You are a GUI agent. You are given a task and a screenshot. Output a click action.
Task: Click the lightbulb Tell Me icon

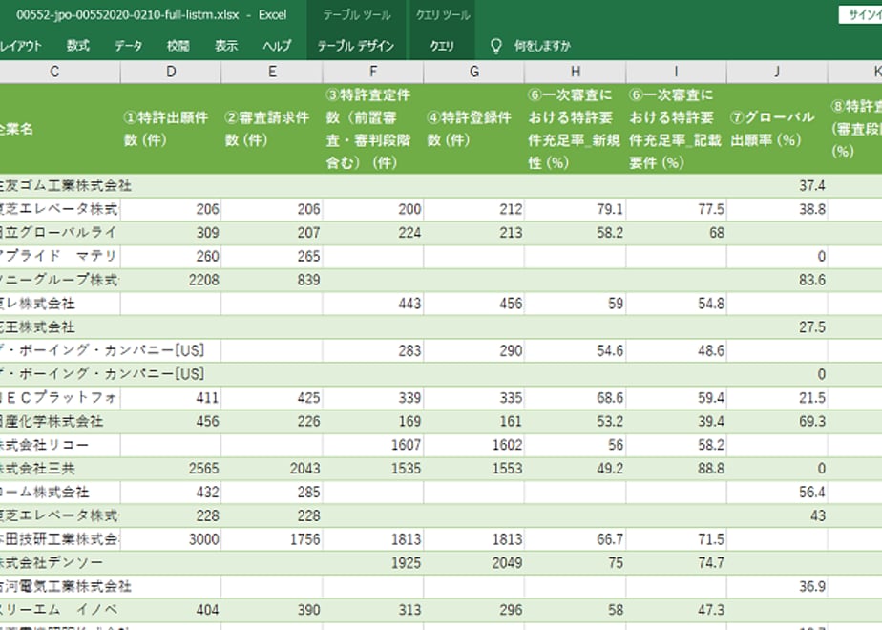tap(495, 46)
